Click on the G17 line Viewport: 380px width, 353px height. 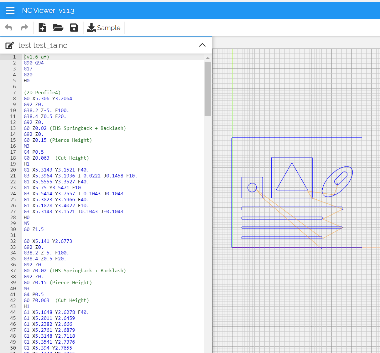28,69
